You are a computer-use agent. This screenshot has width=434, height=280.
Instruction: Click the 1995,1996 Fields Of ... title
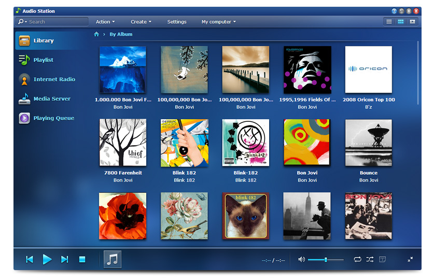pyautogui.click(x=307, y=100)
